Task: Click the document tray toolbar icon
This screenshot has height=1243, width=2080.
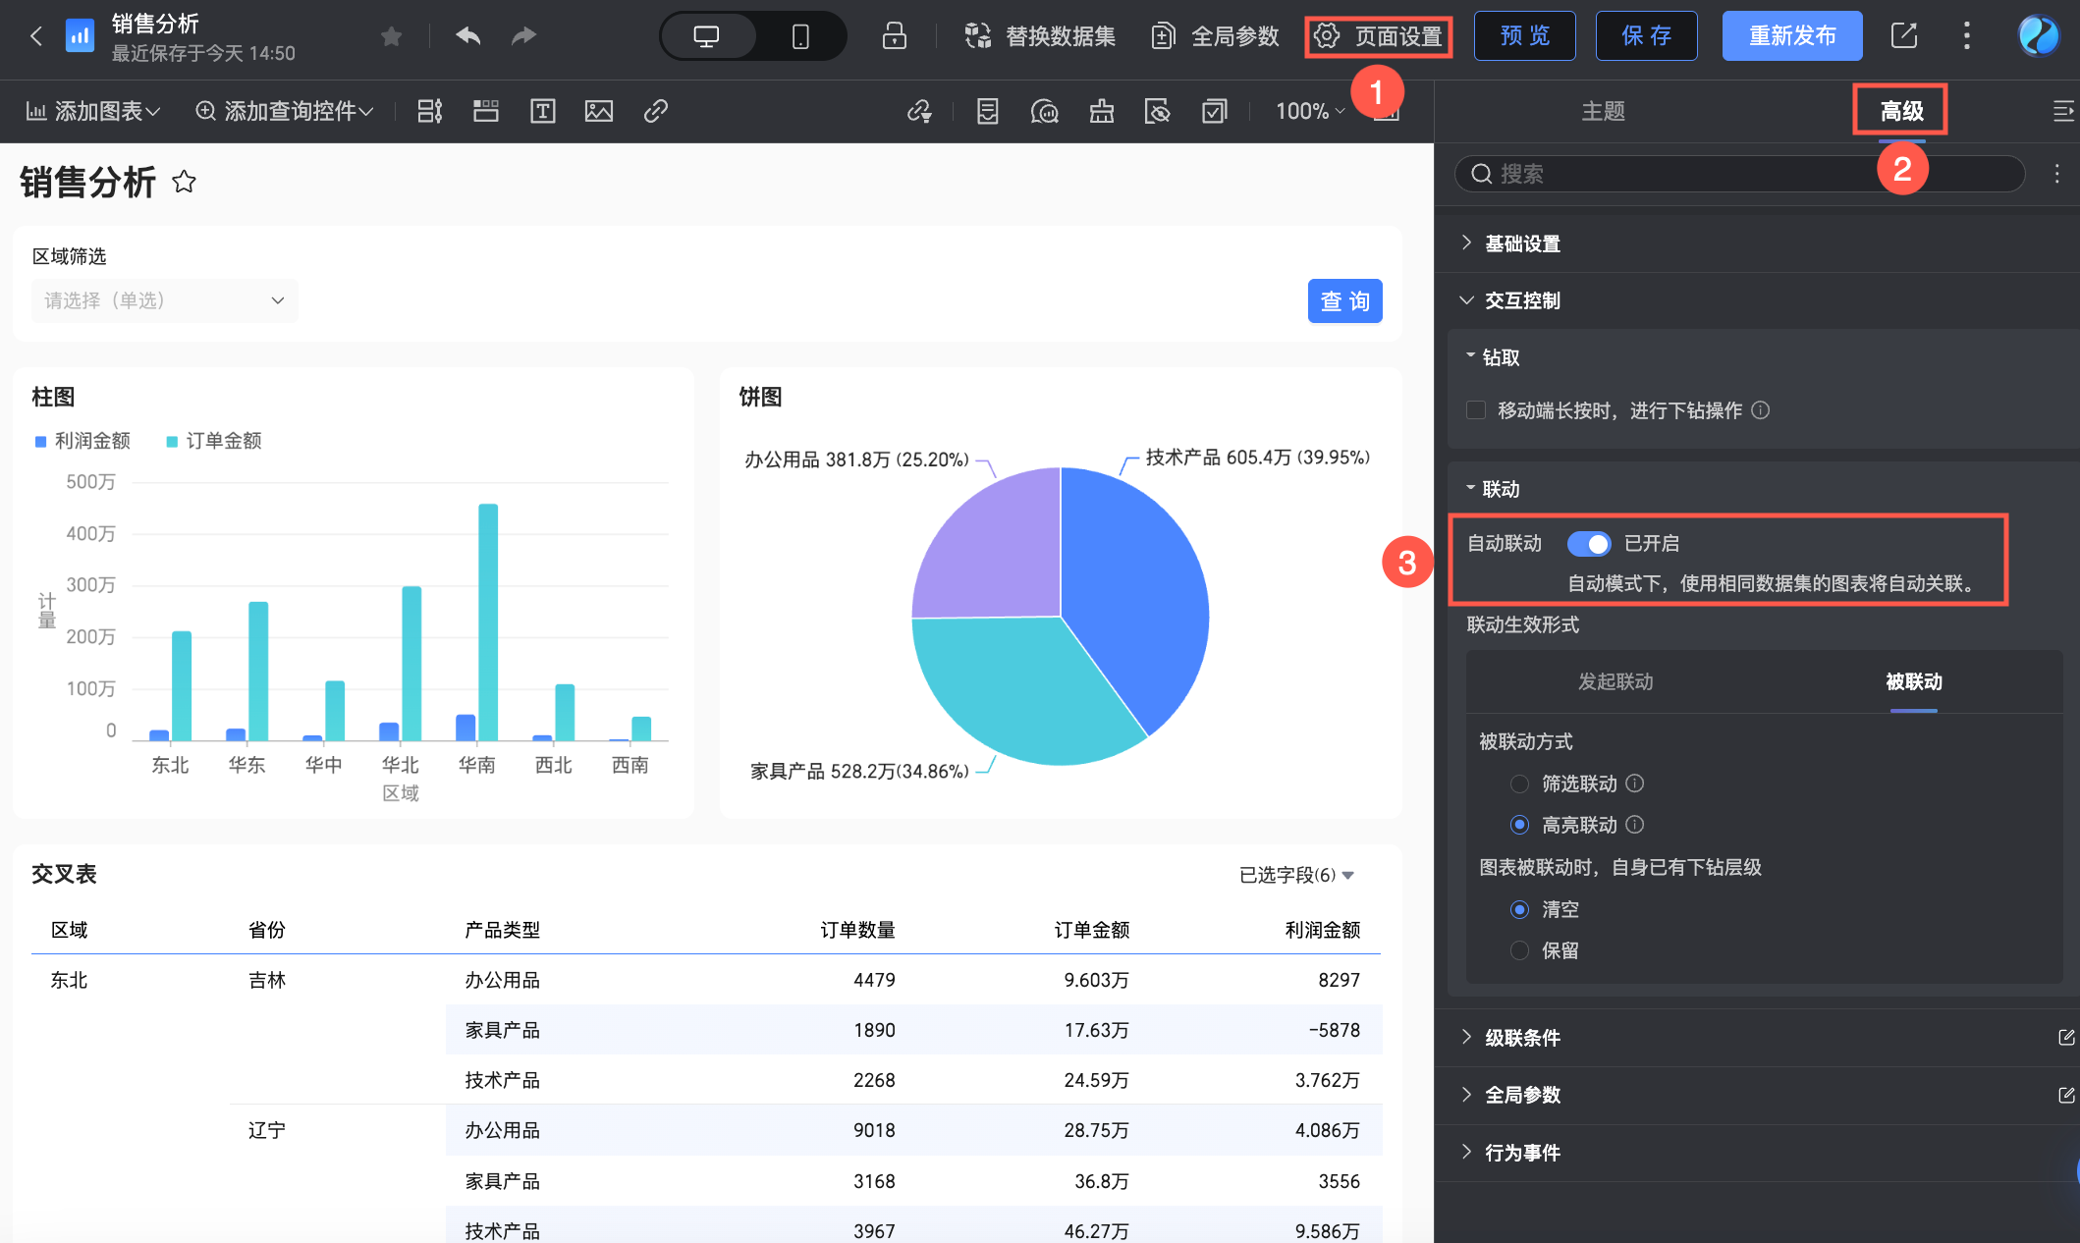Action: 988,111
